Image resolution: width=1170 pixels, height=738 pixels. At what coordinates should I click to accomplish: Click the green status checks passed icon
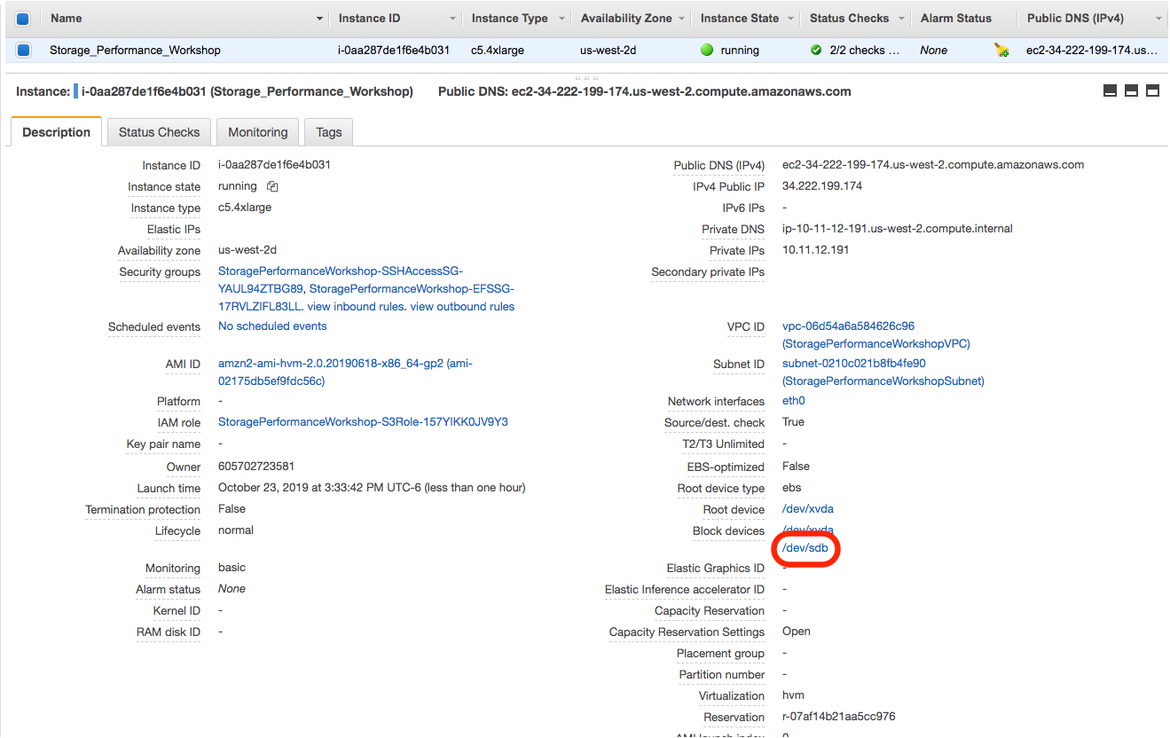816,51
